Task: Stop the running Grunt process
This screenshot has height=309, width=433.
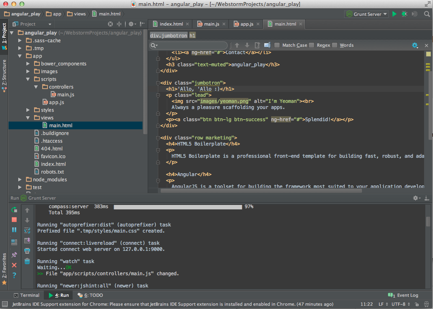Action: 14,220
